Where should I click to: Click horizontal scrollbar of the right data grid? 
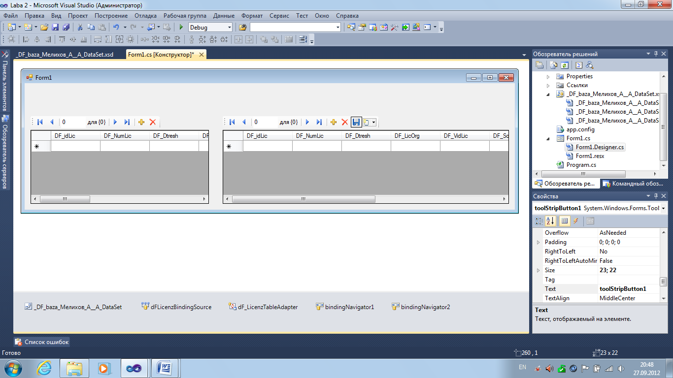366,199
